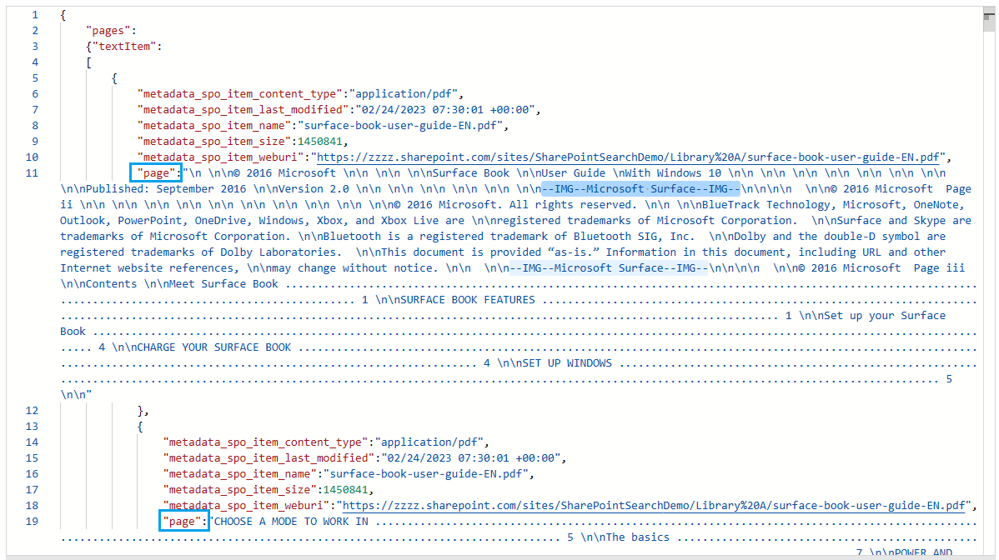Screen dimensions: 999x560
Task: Click the 1450841 size value on line 17
Action: pyautogui.click(x=345, y=490)
